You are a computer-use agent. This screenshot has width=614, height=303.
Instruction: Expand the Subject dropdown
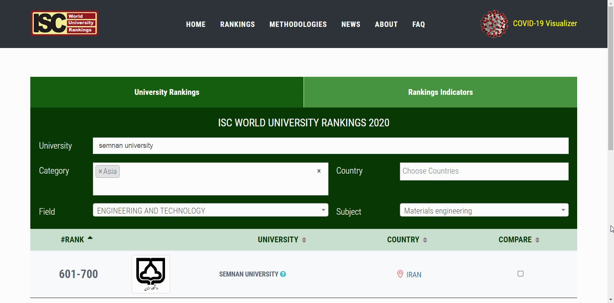pyautogui.click(x=484, y=210)
